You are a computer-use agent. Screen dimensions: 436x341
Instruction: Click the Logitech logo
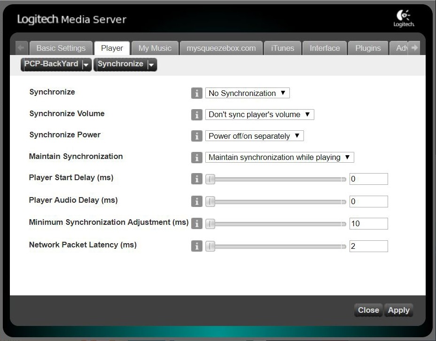click(404, 18)
